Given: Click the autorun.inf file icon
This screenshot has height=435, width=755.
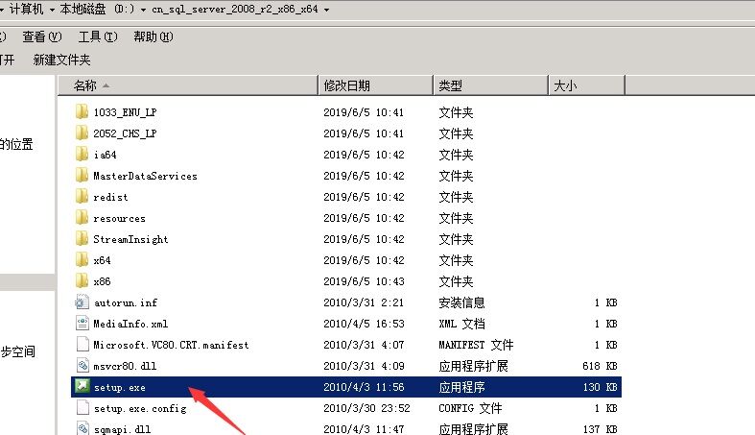Looking at the screenshot, I should tap(82, 302).
